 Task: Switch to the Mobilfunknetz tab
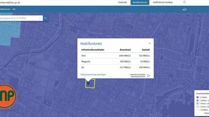pyautogui.click(x=140, y=2)
